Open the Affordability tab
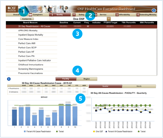The width and height of the screenshot is (163, 138). point(125,15)
